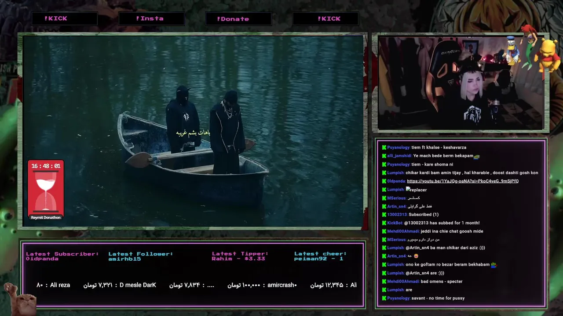Open the youtu.be link posted by 0ldpanda
563x316 pixels.
click(x=463, y=181)
